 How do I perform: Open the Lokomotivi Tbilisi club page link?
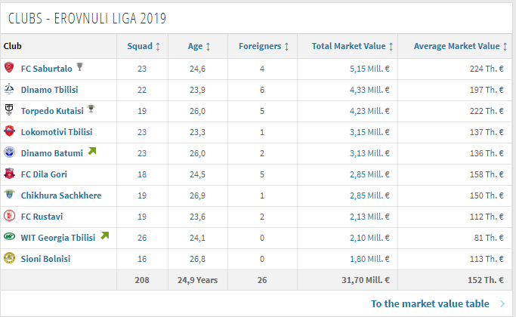57,132
